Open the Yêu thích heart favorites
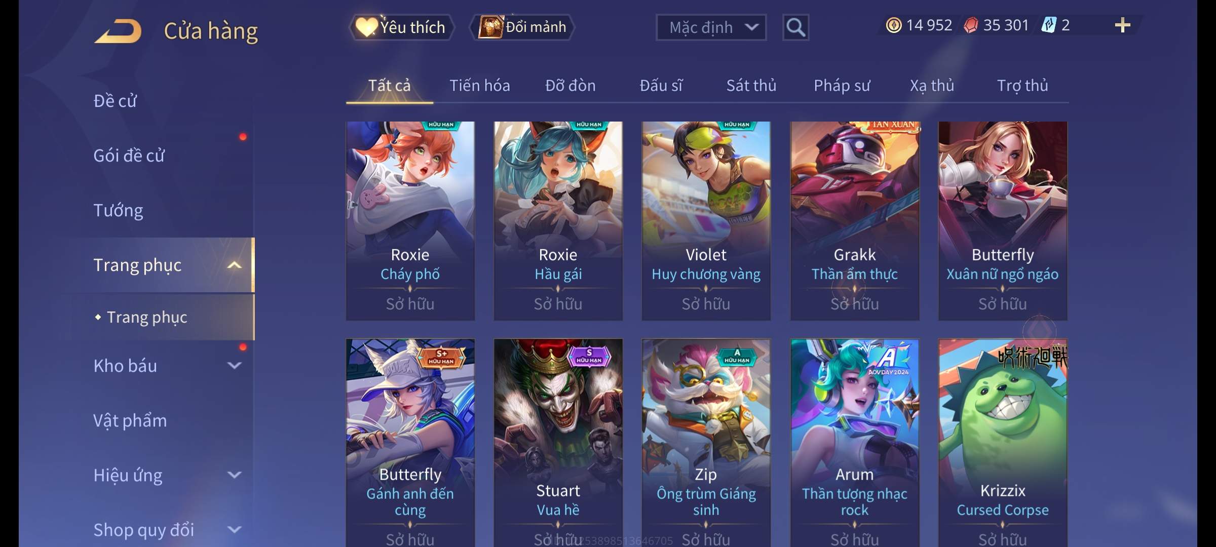Screen dimensions: 1216x547 (401, 27)
